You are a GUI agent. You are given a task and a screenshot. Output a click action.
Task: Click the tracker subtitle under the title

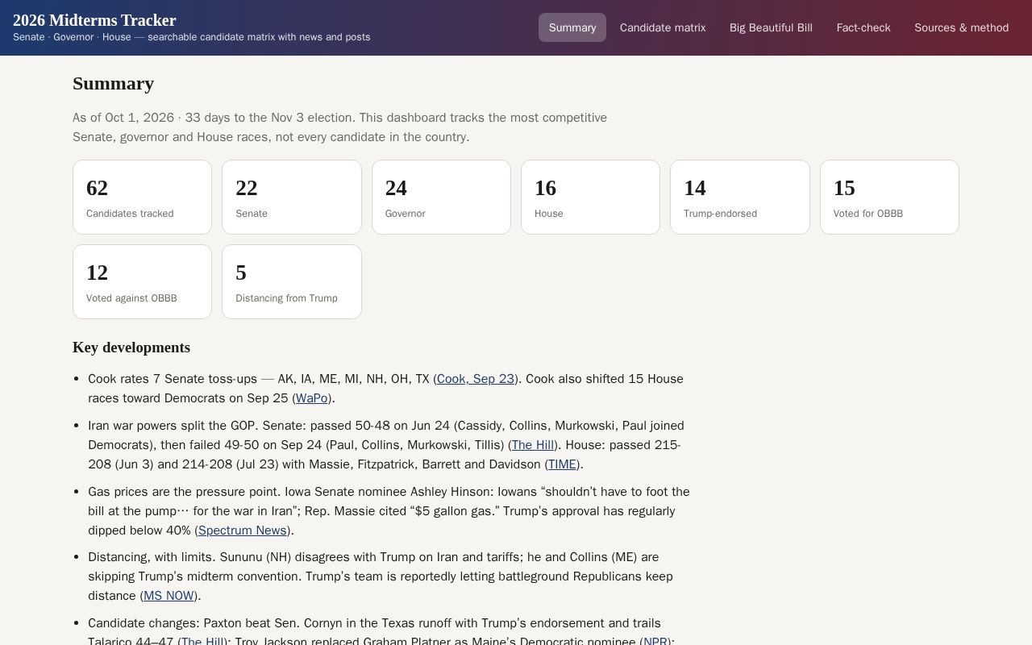192,37
